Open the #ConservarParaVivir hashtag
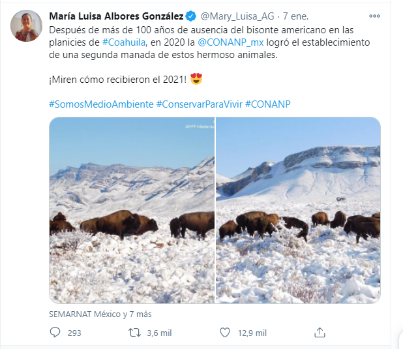The width and height of the screenshot is (403, 349). [x=199, y=104]
